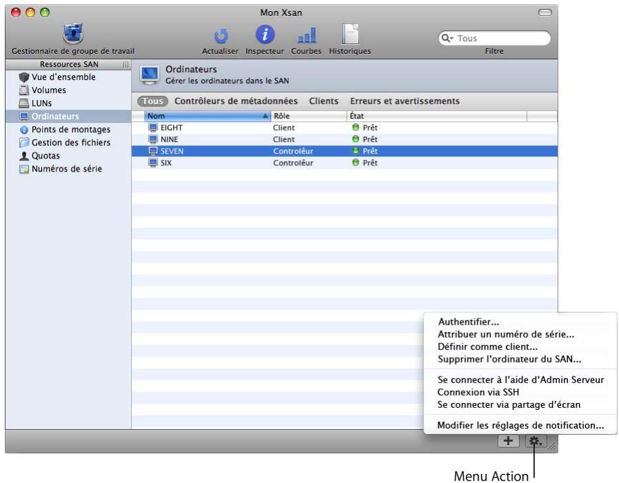Switch to Contrôleurs de métadonnées tab
Viewport: 619px width, 483px height.
tap(236, 101)
